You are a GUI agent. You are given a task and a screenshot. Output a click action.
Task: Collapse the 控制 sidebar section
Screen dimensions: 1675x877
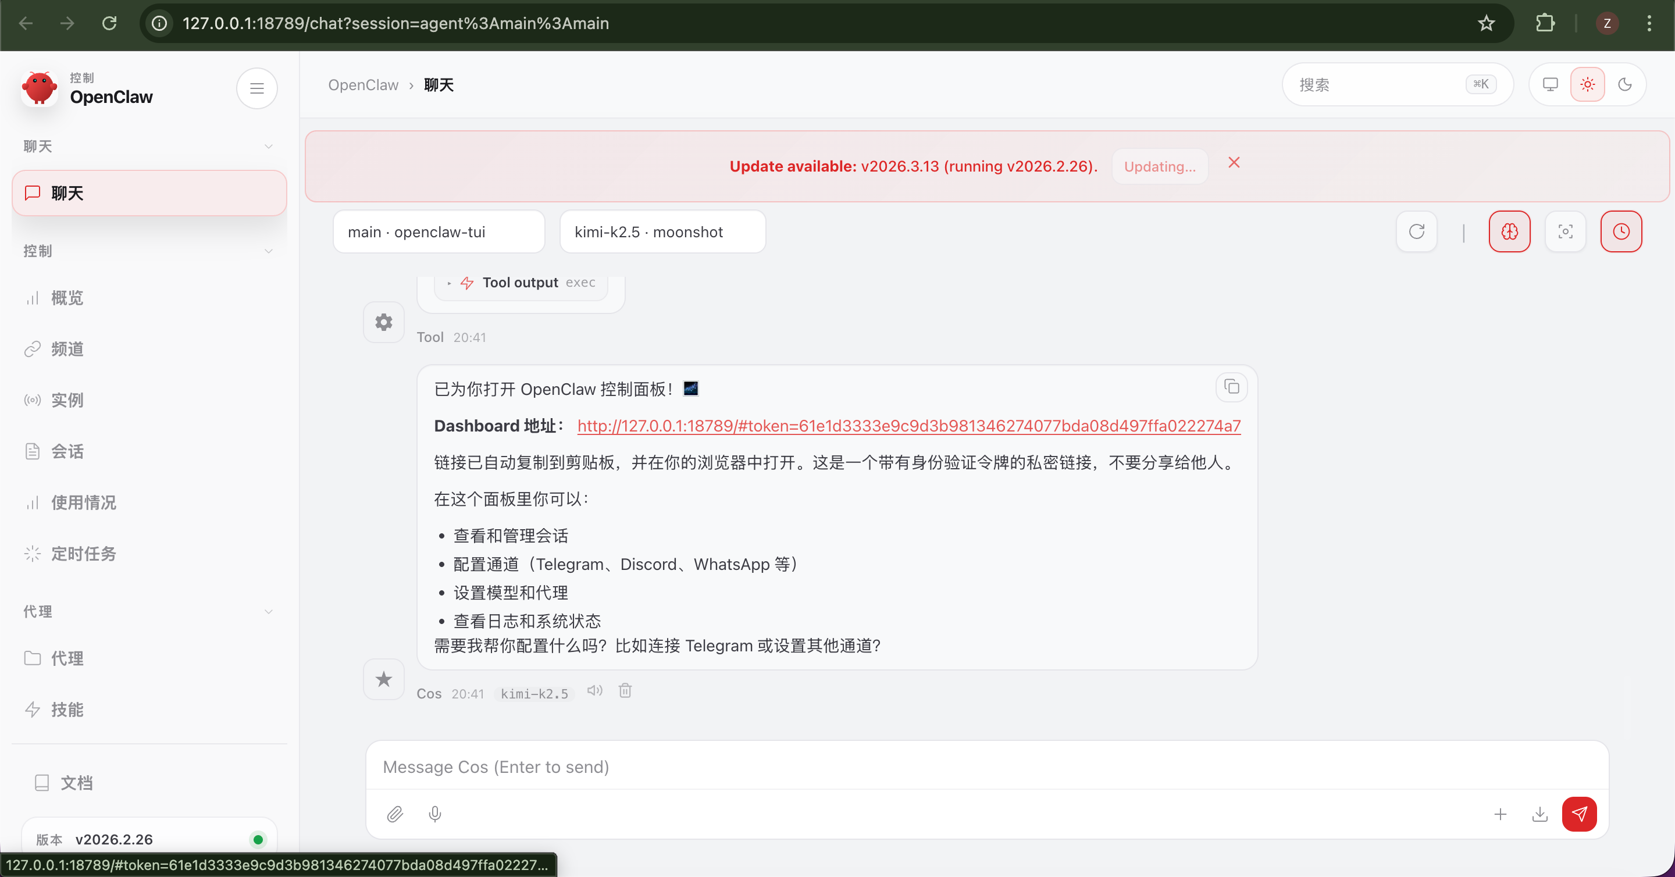tap(149, 251)
